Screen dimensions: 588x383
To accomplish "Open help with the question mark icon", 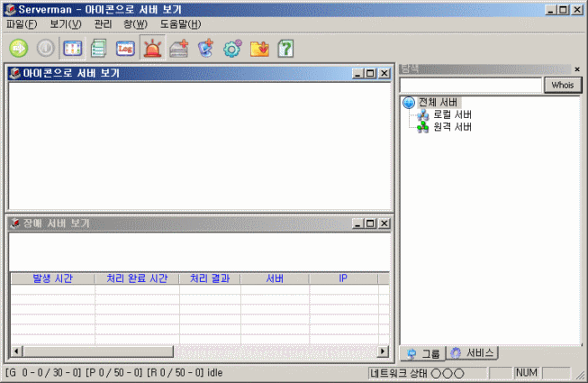I will pos(285,49).
